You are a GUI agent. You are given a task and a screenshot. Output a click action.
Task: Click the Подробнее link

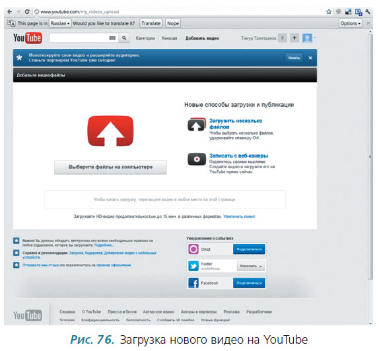click(104, 245)
